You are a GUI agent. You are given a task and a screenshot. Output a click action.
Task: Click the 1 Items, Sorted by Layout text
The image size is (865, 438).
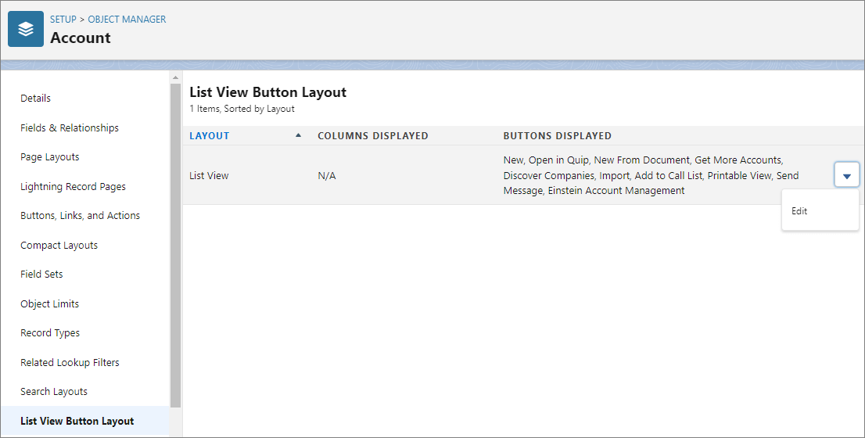point(242,109)
